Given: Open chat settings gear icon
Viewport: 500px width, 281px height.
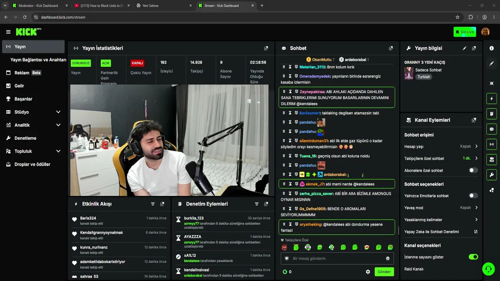Looking at the screenshot, I should (368, 272).
